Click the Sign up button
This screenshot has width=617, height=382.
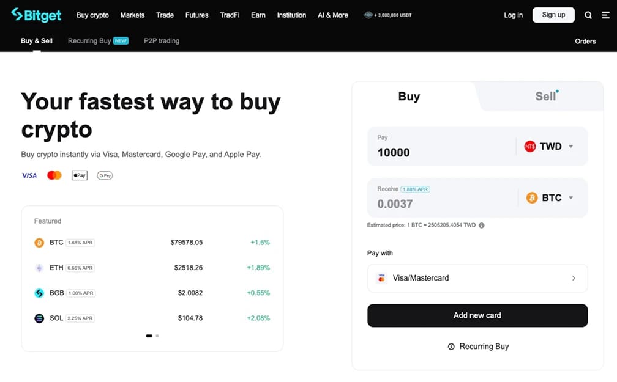point(553,15)
